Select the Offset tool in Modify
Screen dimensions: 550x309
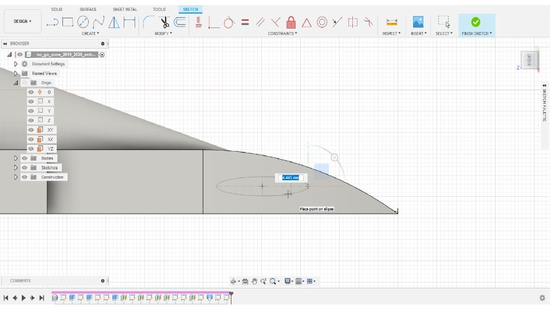click(180, 22)
